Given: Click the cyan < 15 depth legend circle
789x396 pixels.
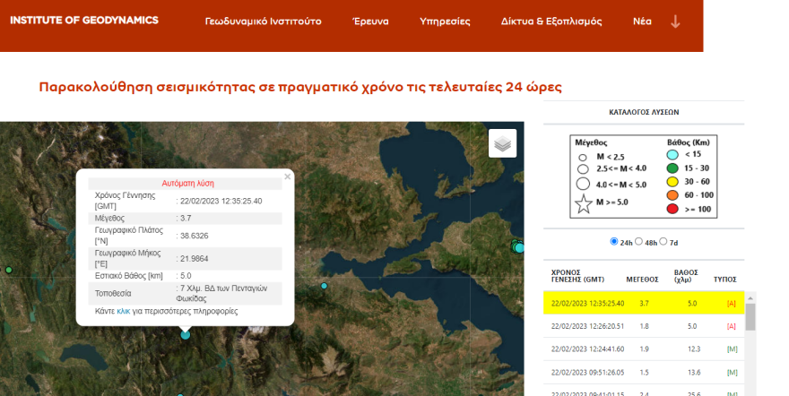Looking at the screenshot, I should 672,155.
